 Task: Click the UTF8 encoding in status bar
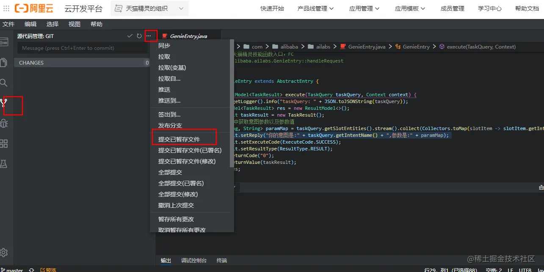525,270
